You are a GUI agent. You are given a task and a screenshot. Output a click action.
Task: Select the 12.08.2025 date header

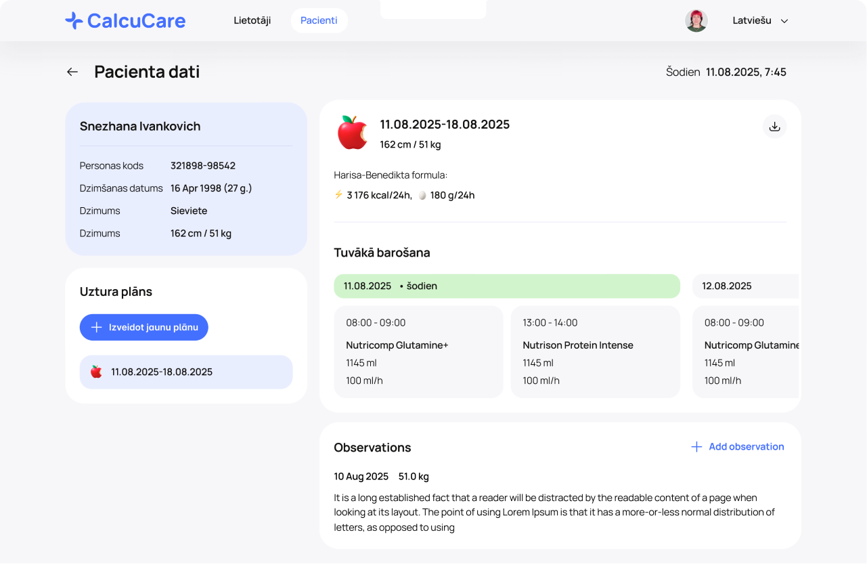tap(744, 286)
